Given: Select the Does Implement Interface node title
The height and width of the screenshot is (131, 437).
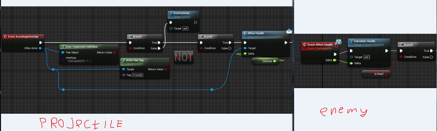Looking at the screenshot, I should tap(81, 47).
